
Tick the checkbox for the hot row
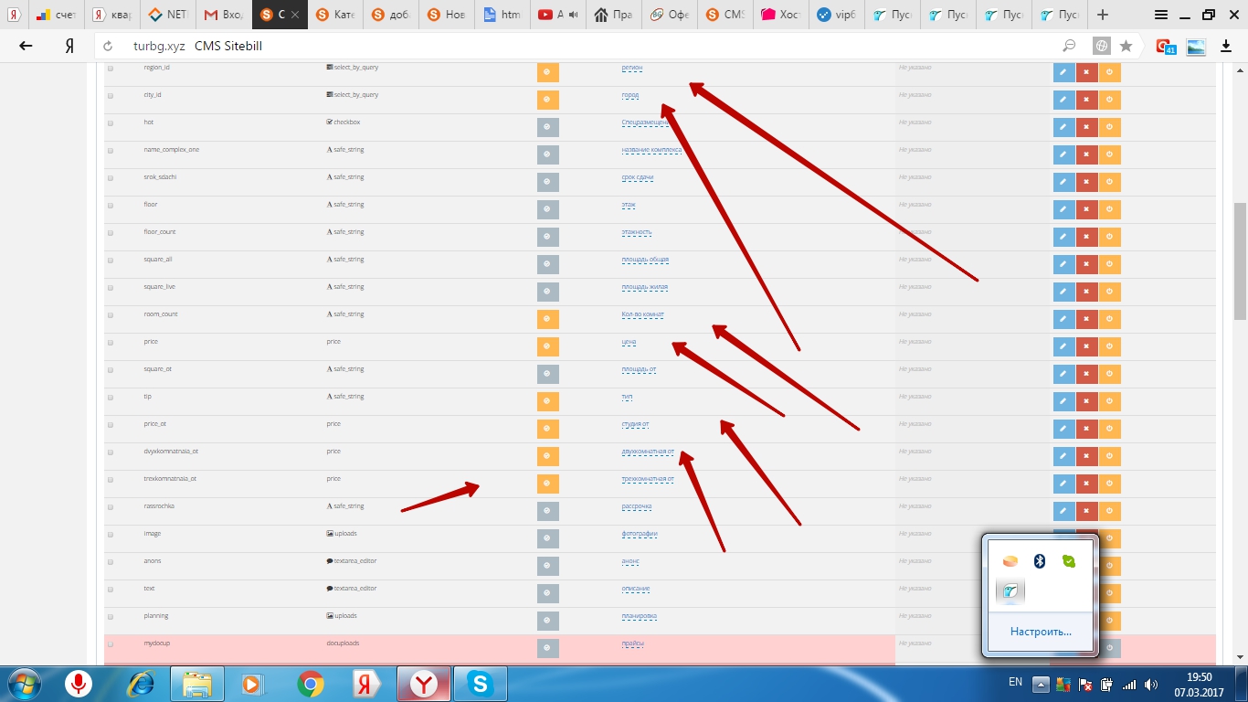(111, 123)
